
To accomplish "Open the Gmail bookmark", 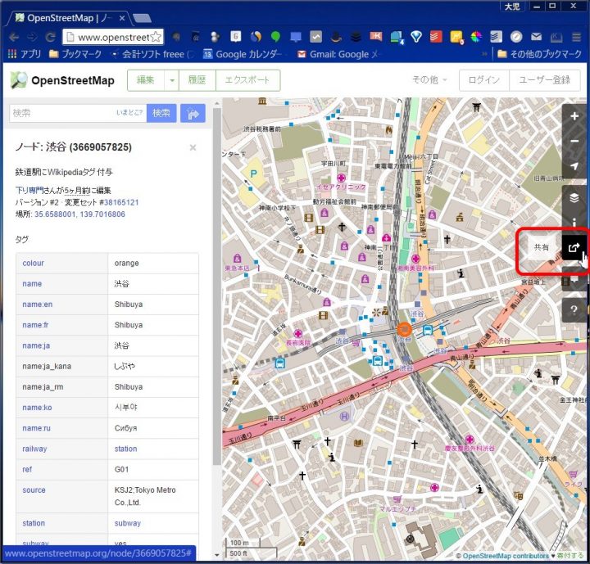I will [338, 55].
